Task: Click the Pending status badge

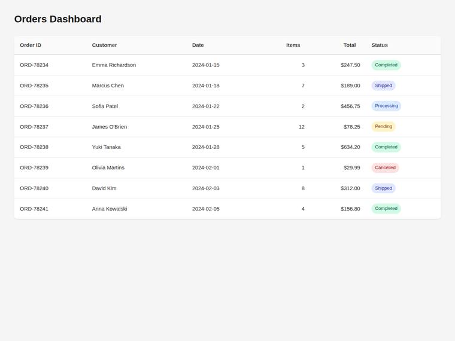Action: [383, 126]
